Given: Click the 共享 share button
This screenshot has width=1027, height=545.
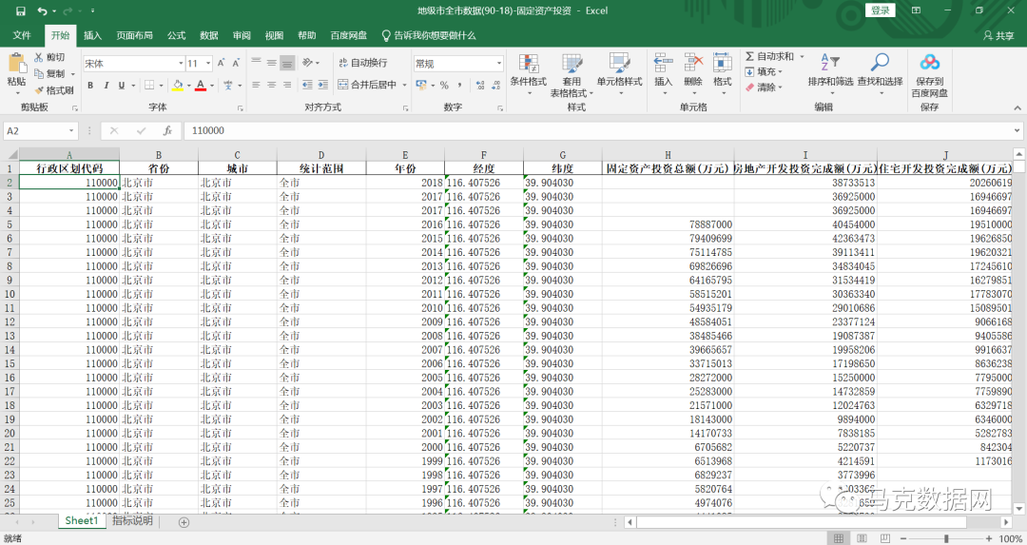Looking at the screenshot, I should 998,35.
